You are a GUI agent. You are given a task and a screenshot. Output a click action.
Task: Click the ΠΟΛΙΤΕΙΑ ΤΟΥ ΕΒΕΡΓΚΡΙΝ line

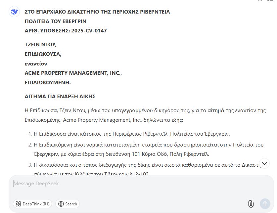click(x=56, y=21)
